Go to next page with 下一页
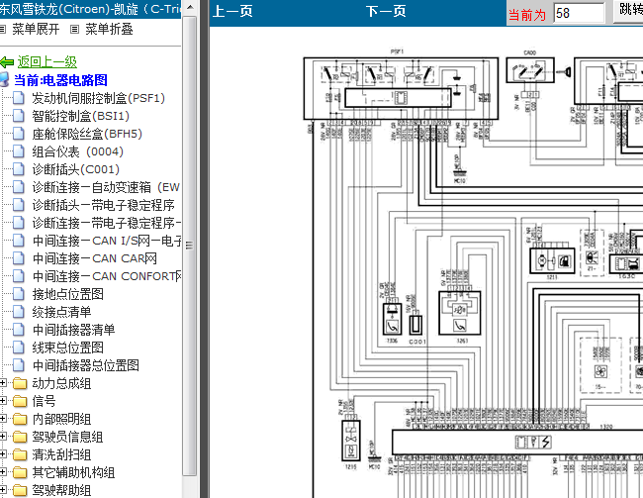 [386, 11]
